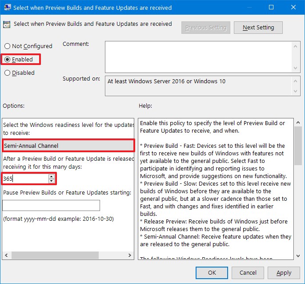
Task: Click the 'Supported on:' label
Action: [x=81, y=79]
